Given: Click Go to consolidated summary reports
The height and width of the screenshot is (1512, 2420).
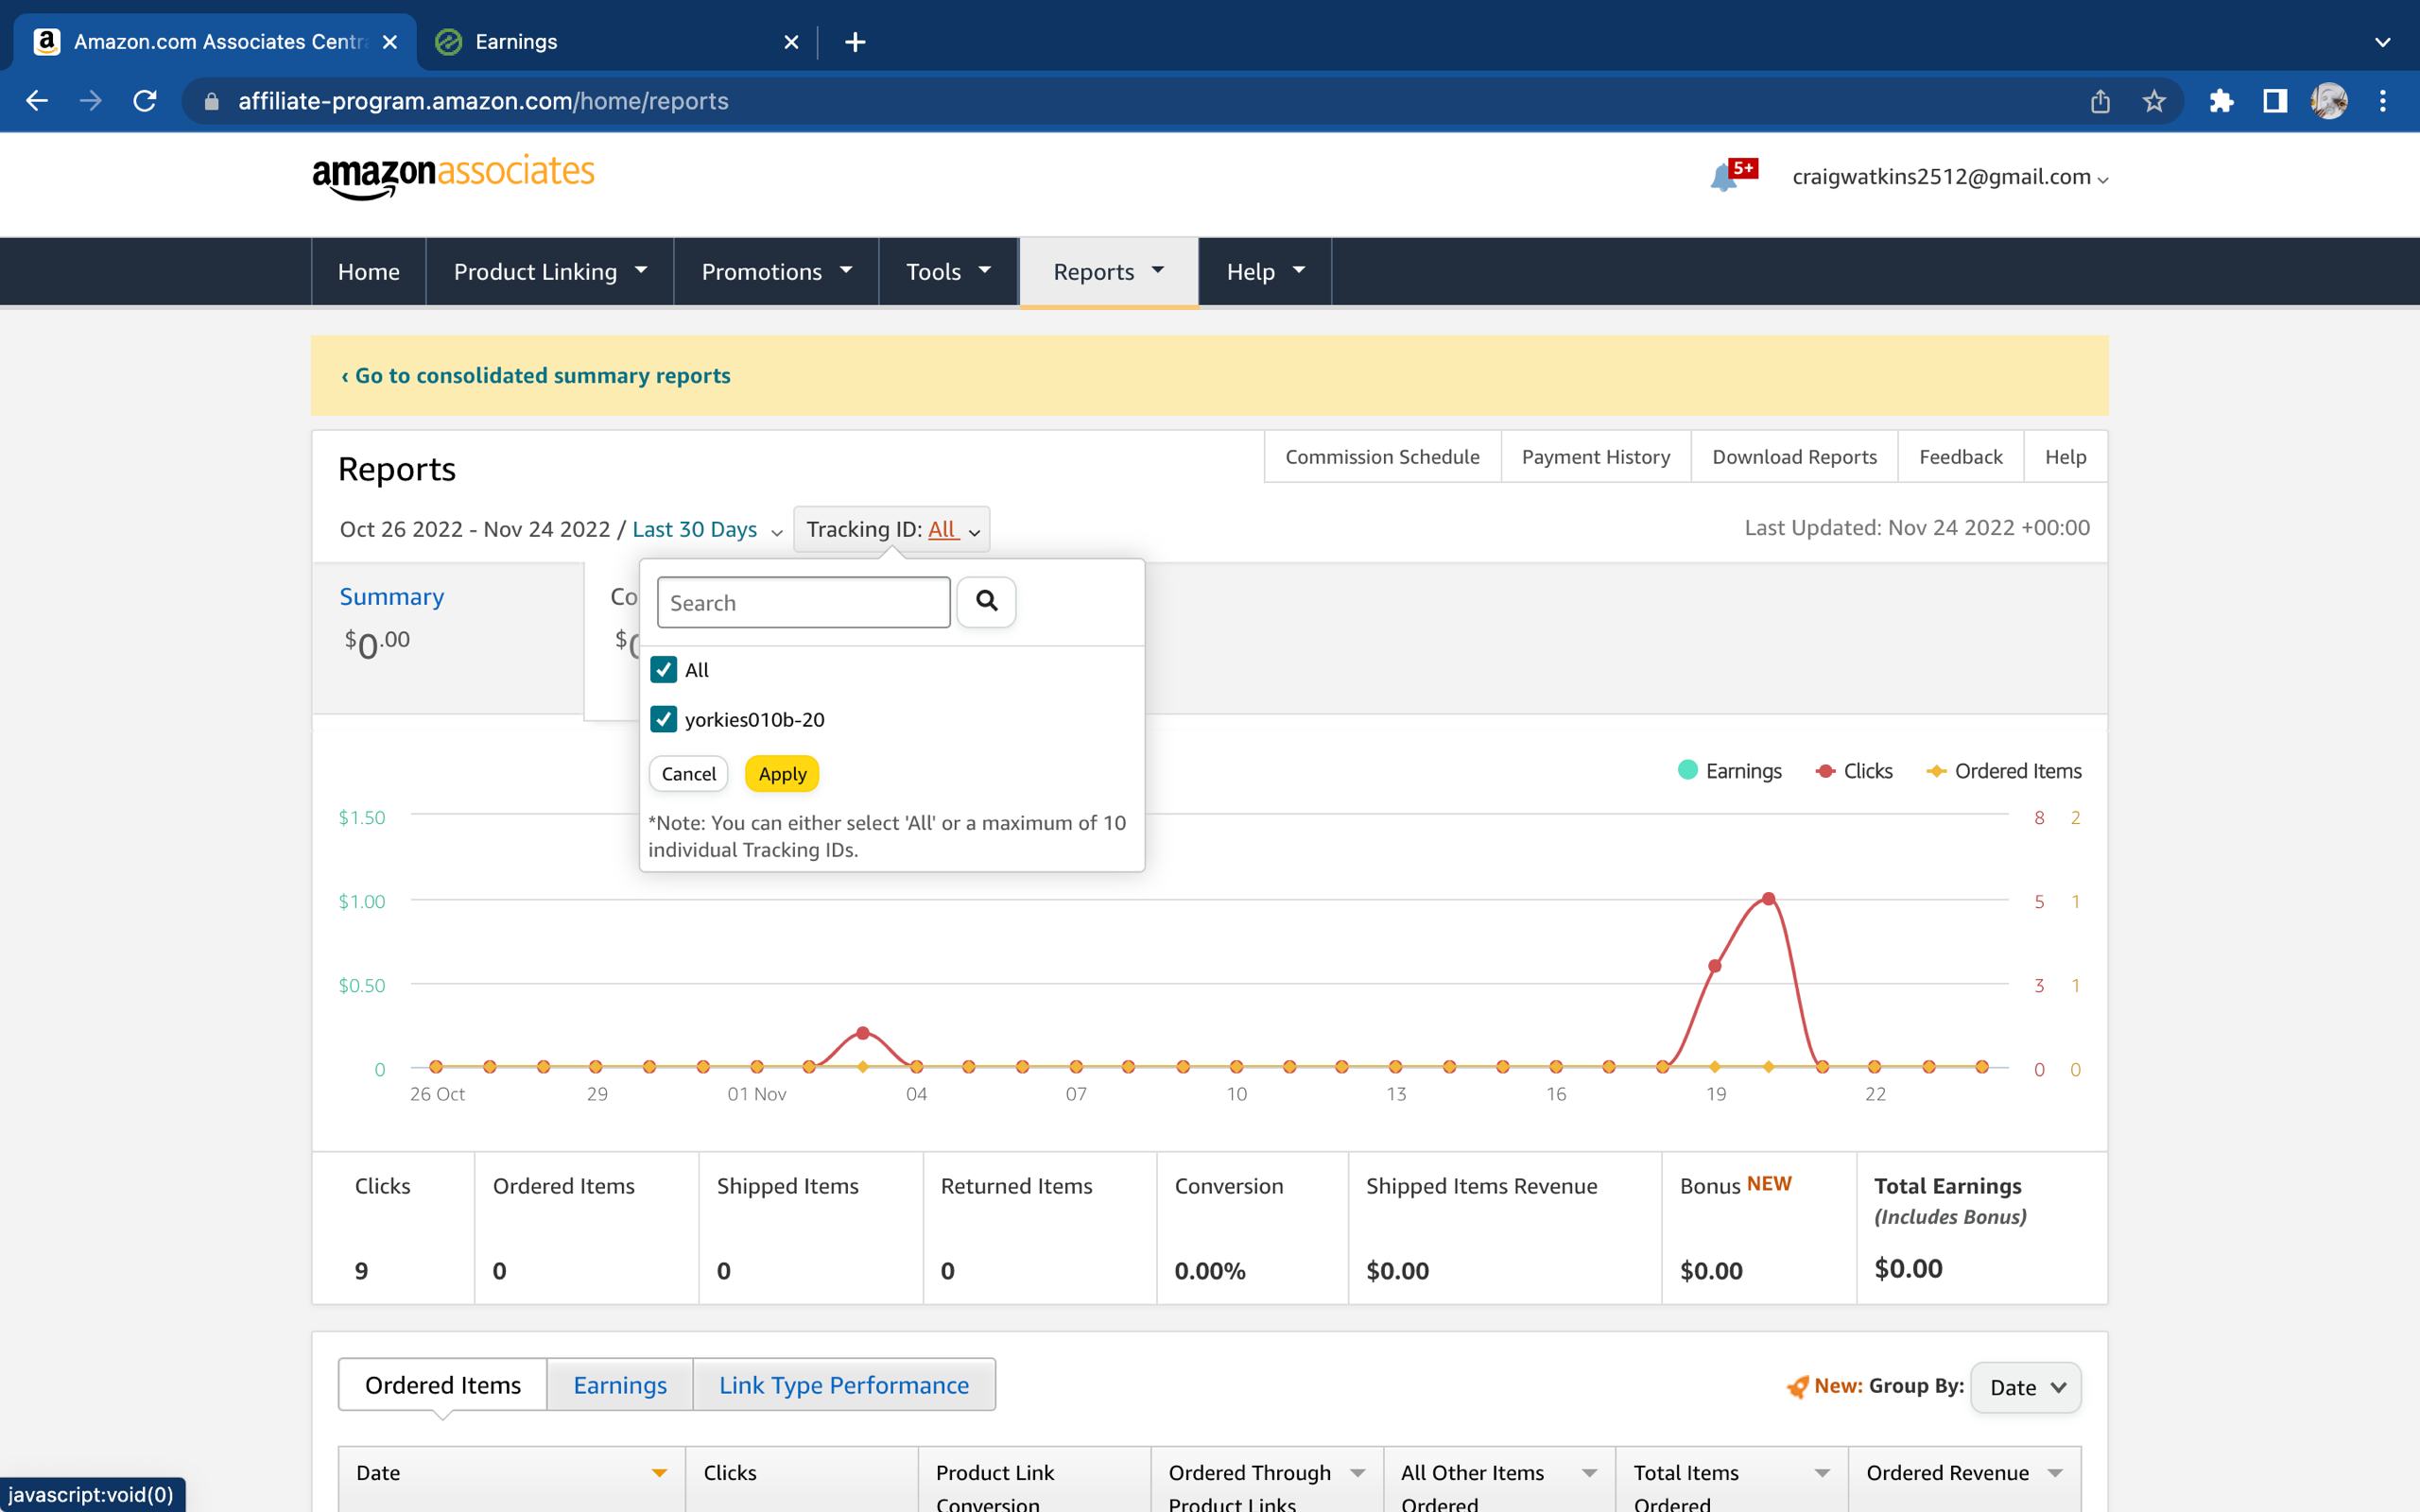Looking at the screenshot, I should point(536,375).
